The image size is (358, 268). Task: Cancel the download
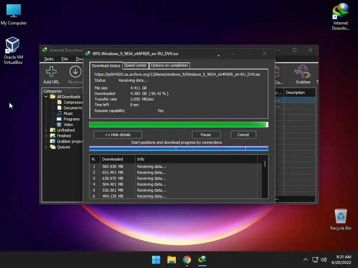click(x=243, y=135)
